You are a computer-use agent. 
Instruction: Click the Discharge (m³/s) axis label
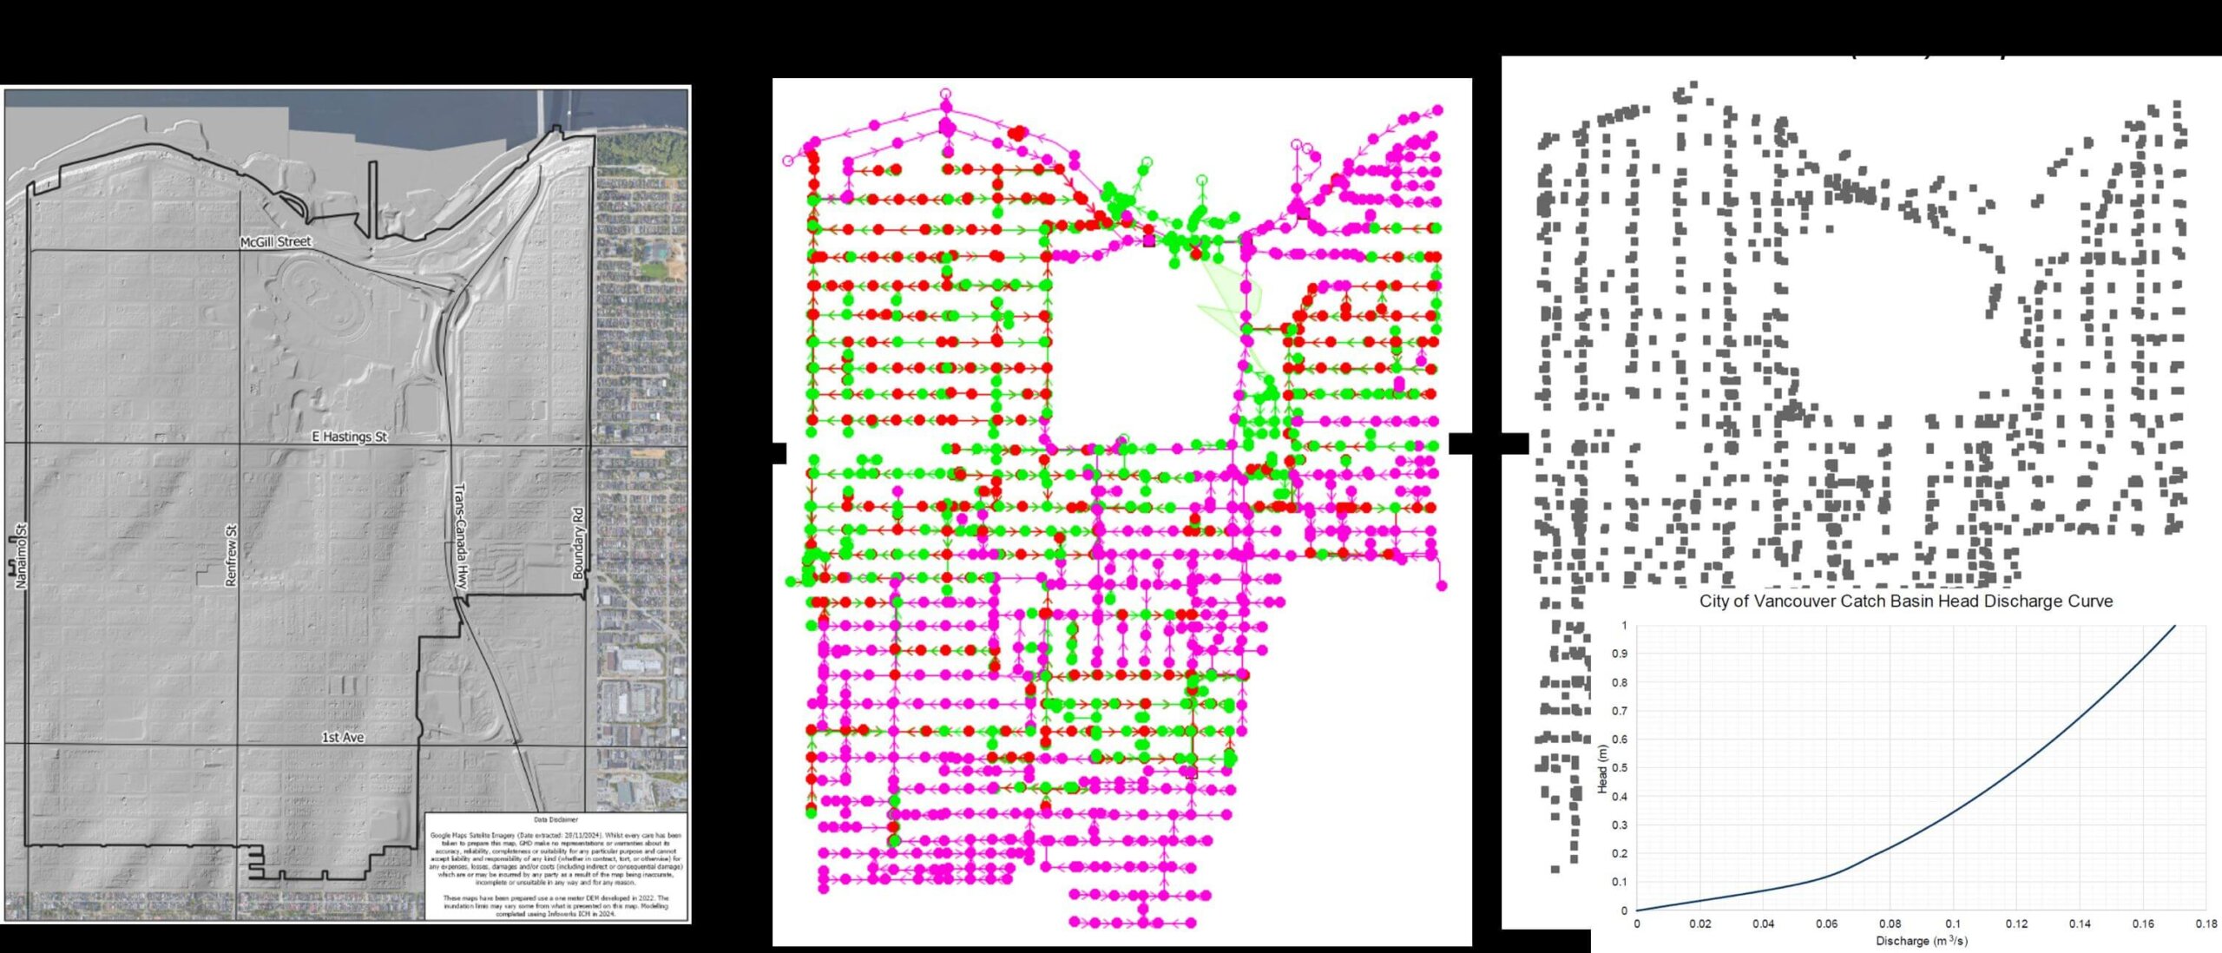1922,941
